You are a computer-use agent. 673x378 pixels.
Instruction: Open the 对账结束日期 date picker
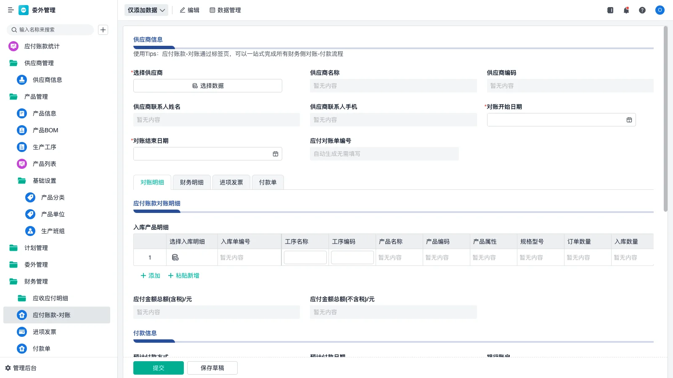[276, 153]
